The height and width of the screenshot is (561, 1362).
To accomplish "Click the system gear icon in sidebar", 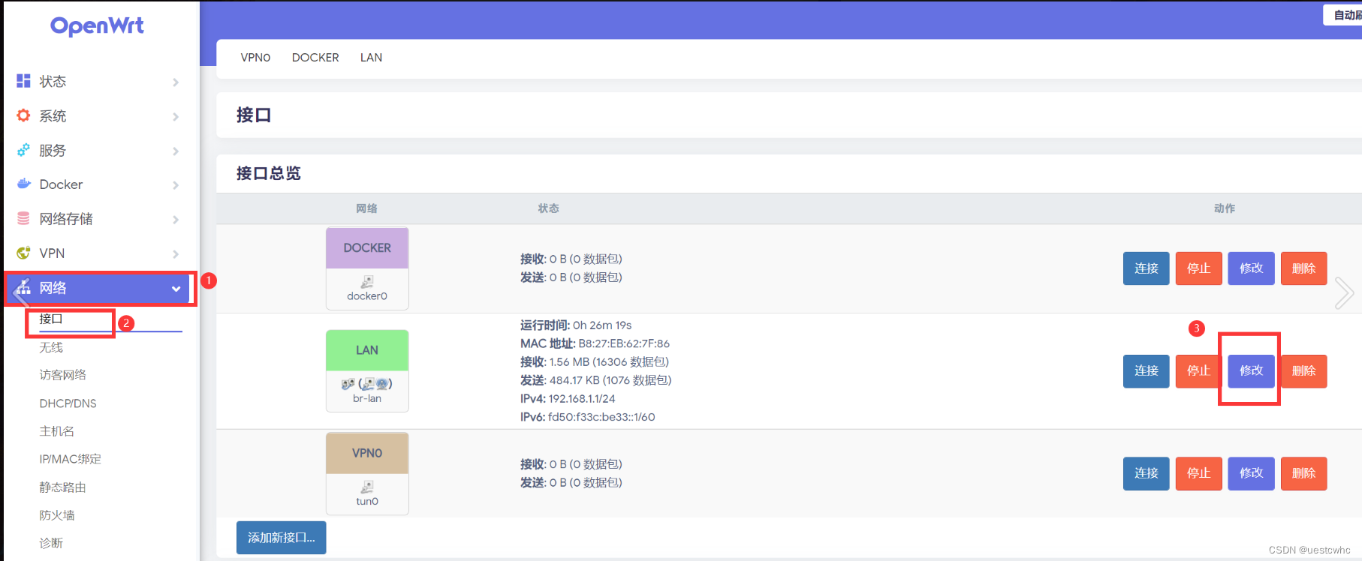I will tap(23, 115).
